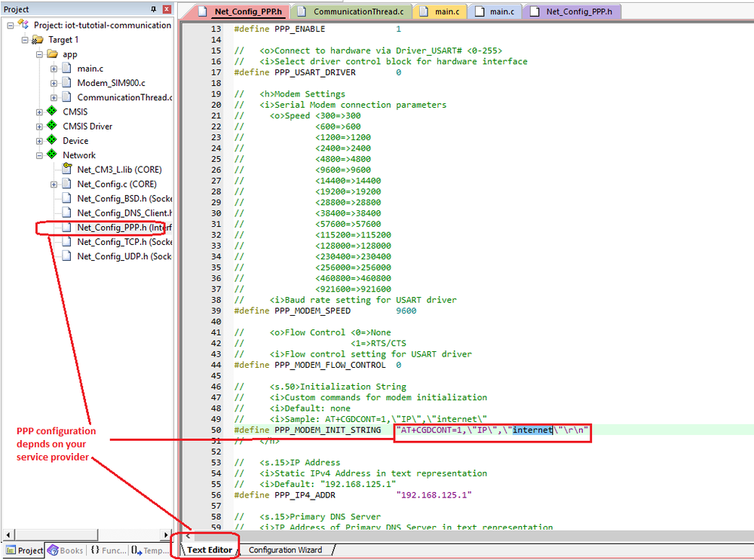
Task: Click the app group folder icon
Action: (x=52, y=54)
